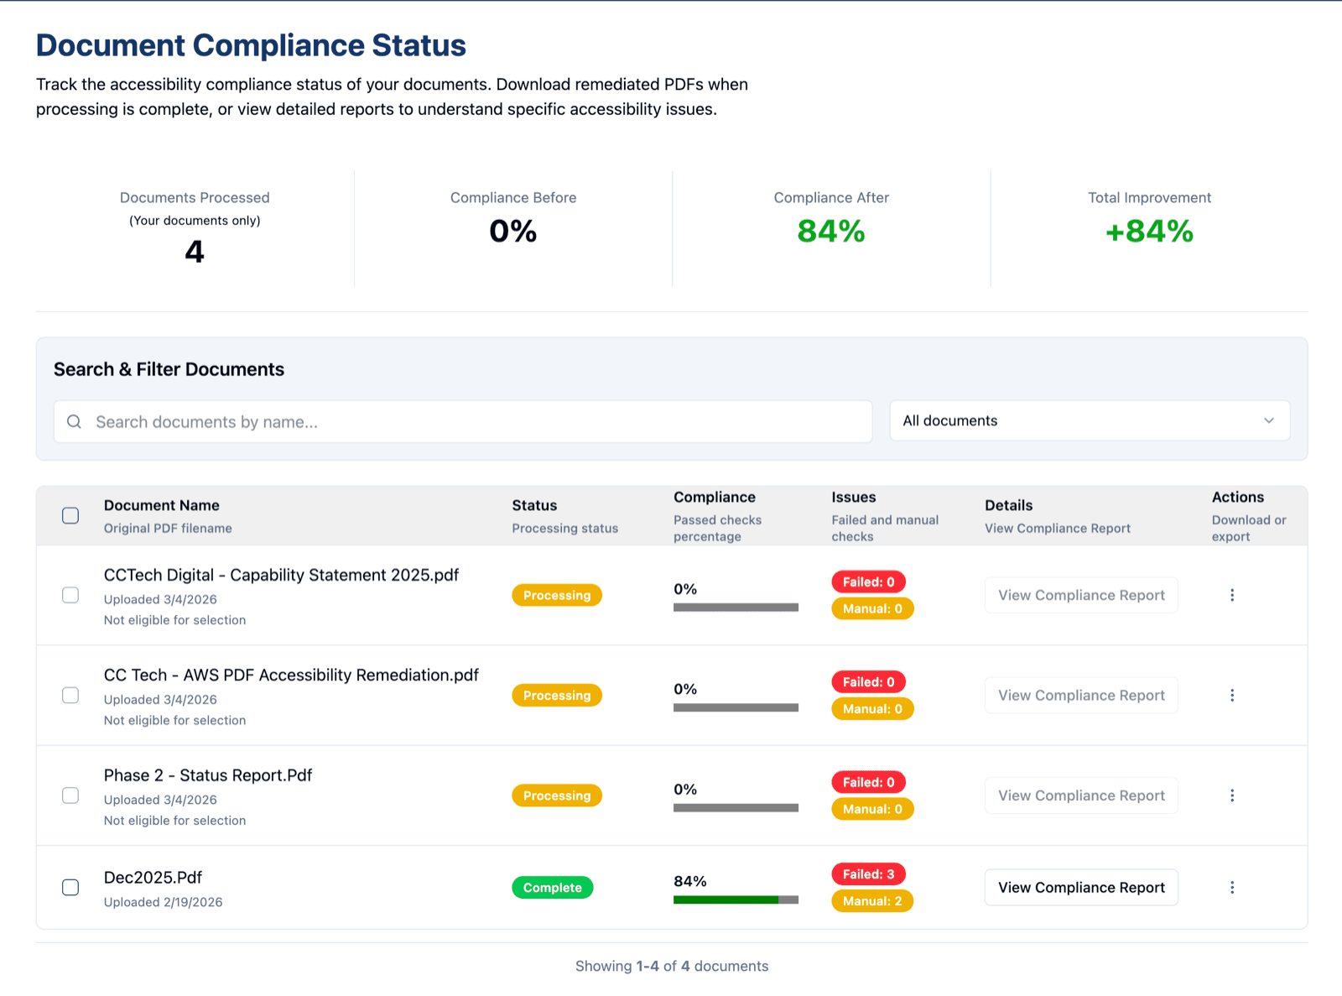Toggle the select-all documents checkbox
Viewport: 1342px width, 996px height.
pos(70,515)
